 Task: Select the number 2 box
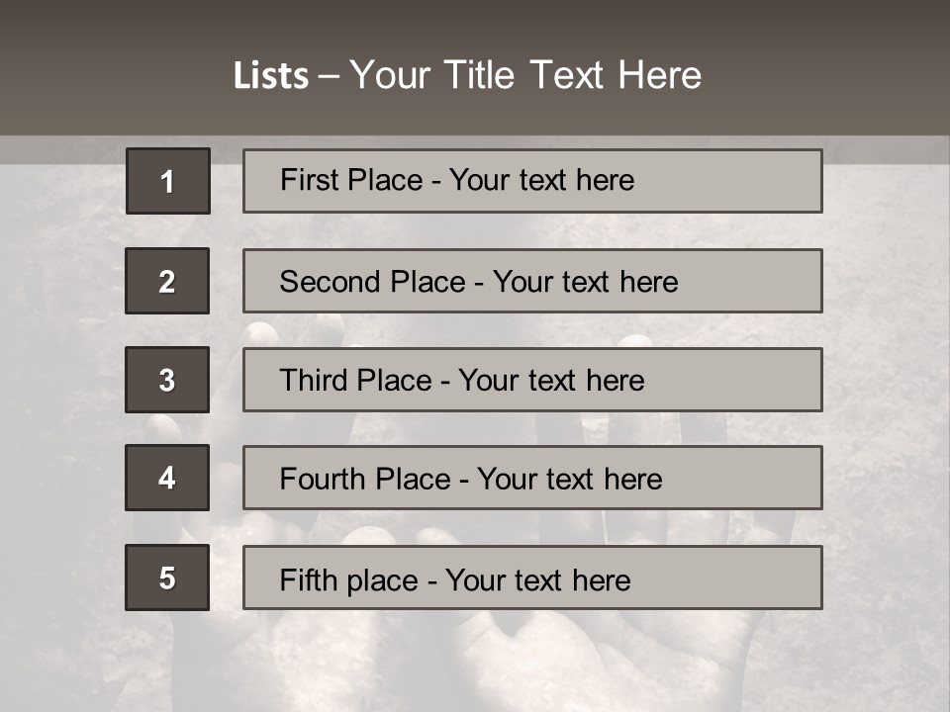click(167, 281)
